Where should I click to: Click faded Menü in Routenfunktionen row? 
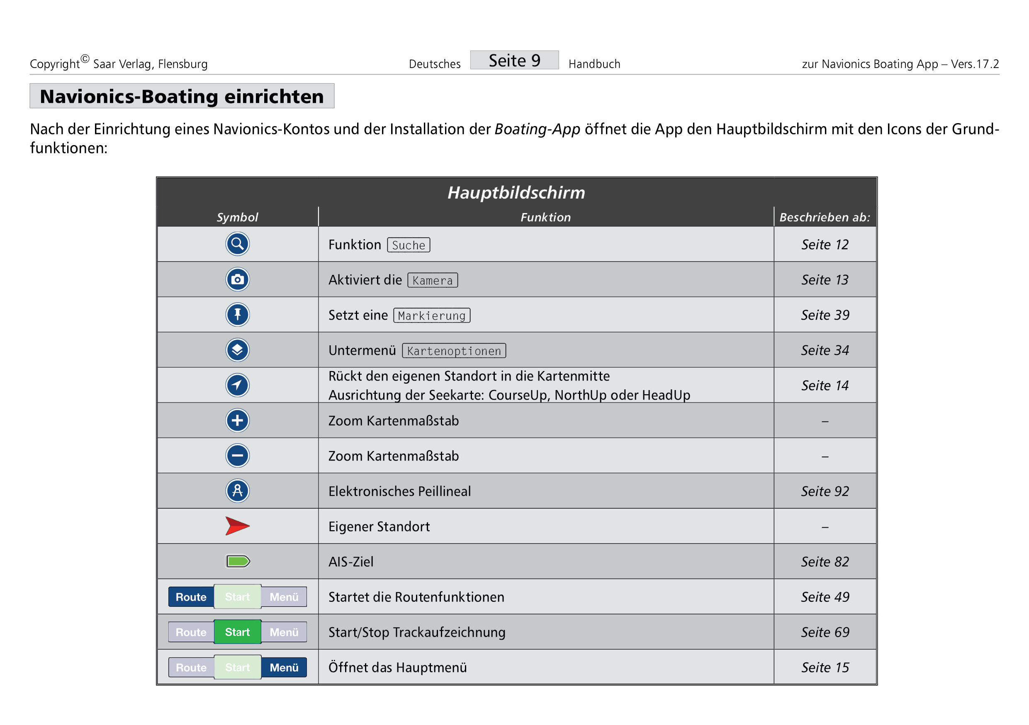pyautogui.click(x=284, y=597)
